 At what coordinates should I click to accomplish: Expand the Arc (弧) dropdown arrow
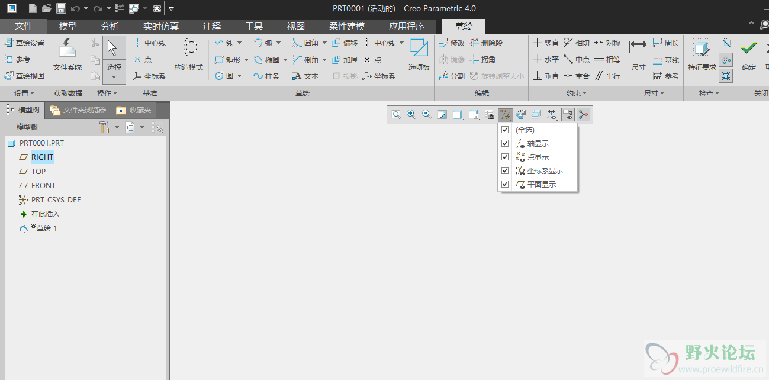(x=278, y=43)
